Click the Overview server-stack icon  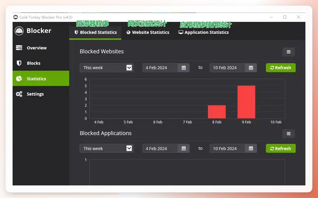tap(19, 48)
